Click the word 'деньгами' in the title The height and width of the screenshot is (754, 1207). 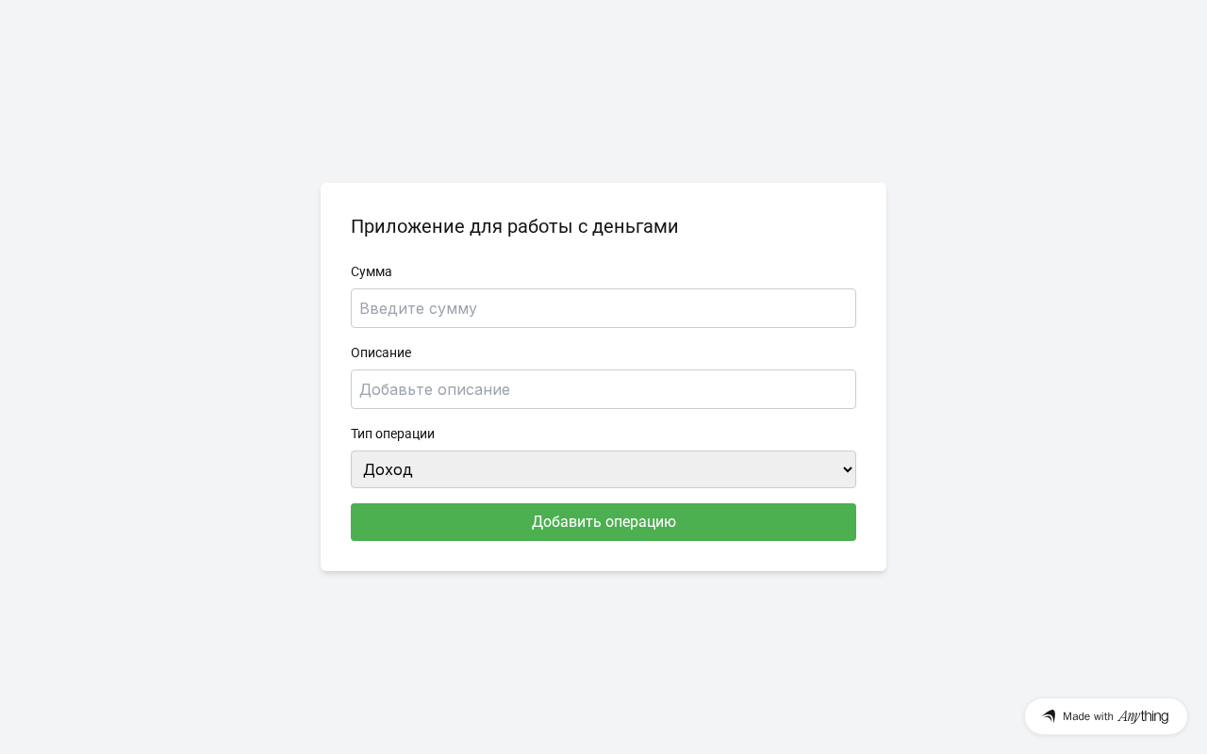635,226
